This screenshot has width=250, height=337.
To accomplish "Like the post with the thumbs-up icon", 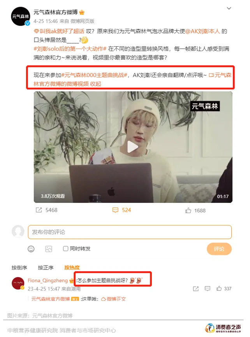I will [188, 210].
